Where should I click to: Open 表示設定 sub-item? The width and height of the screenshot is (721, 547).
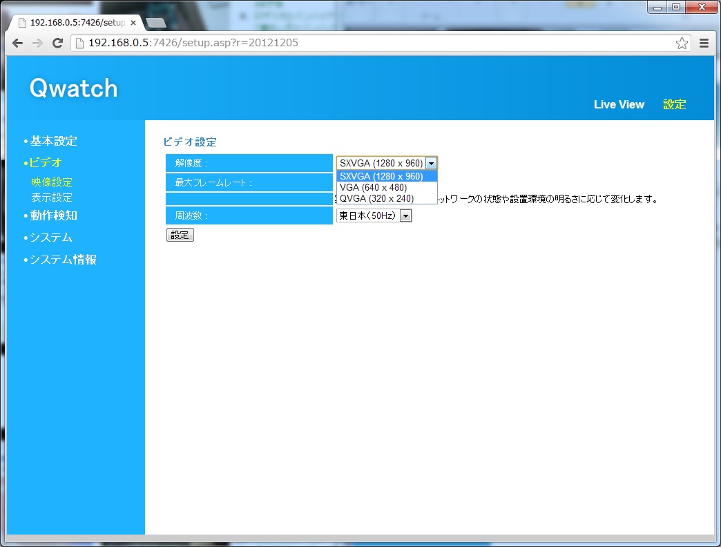pos(52,198)
